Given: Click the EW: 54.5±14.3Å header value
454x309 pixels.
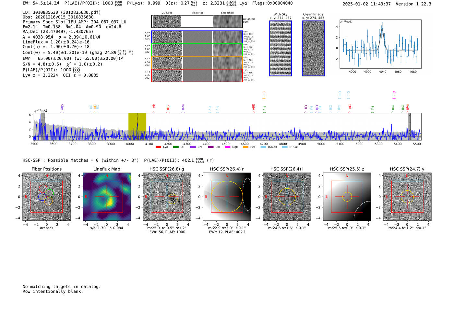Looking at the screenshot, I should click(41, 3).
